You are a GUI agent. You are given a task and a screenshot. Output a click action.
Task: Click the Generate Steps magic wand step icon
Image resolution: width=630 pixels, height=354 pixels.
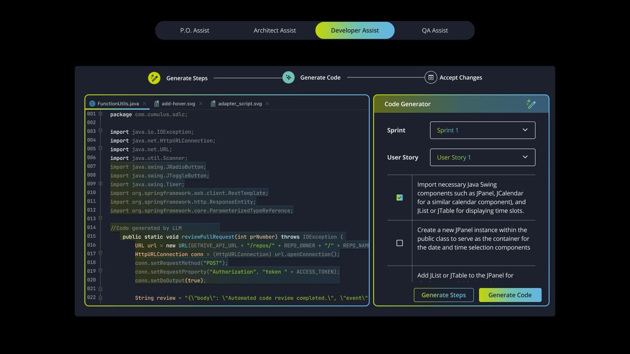154,78
